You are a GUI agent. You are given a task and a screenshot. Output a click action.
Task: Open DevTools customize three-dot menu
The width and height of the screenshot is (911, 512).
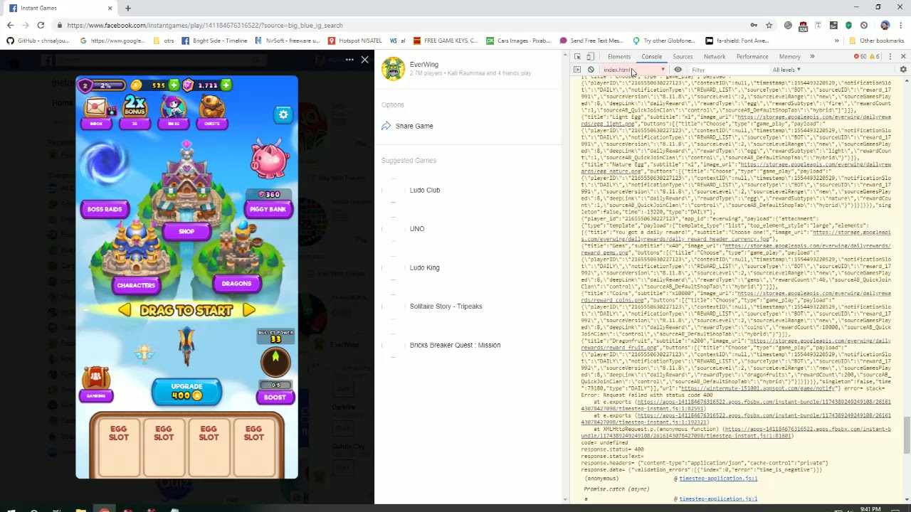click(890, 57)
